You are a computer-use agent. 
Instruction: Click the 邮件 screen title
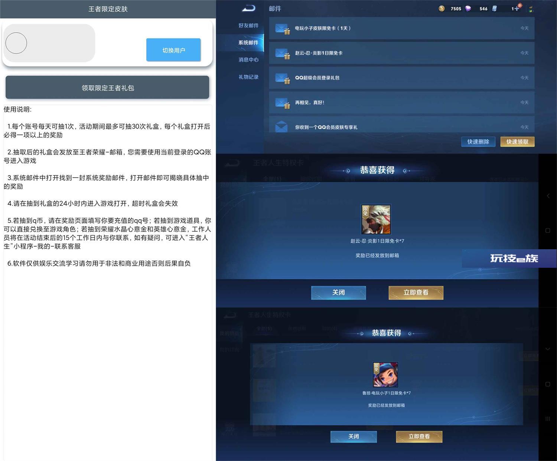coord(275,9)
